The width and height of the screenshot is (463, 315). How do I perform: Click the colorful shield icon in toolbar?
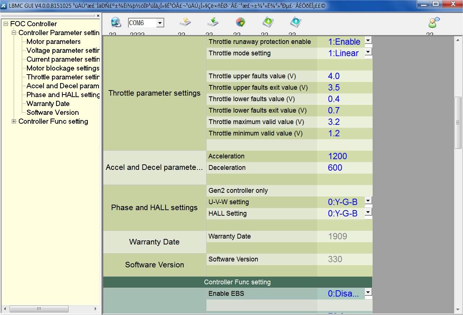240,23
